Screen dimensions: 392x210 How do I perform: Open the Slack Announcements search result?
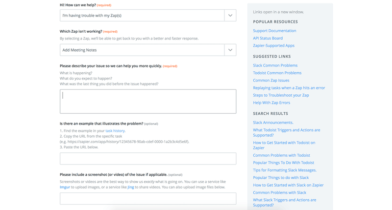pos(273,123)
